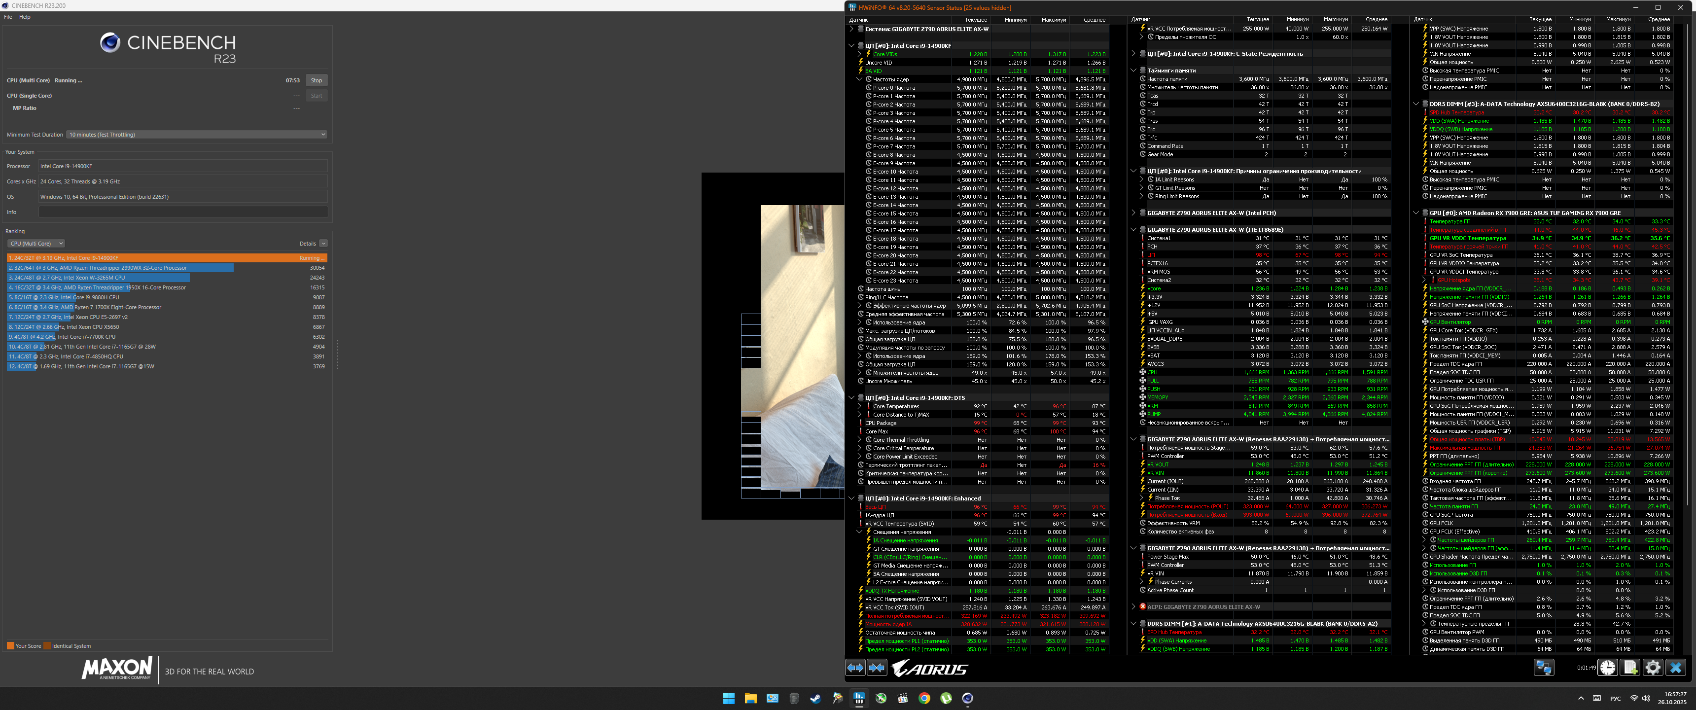Open Steam from the taskbar
The image size is (1696, 710).
pyautogui.click(x=816, y=699)
